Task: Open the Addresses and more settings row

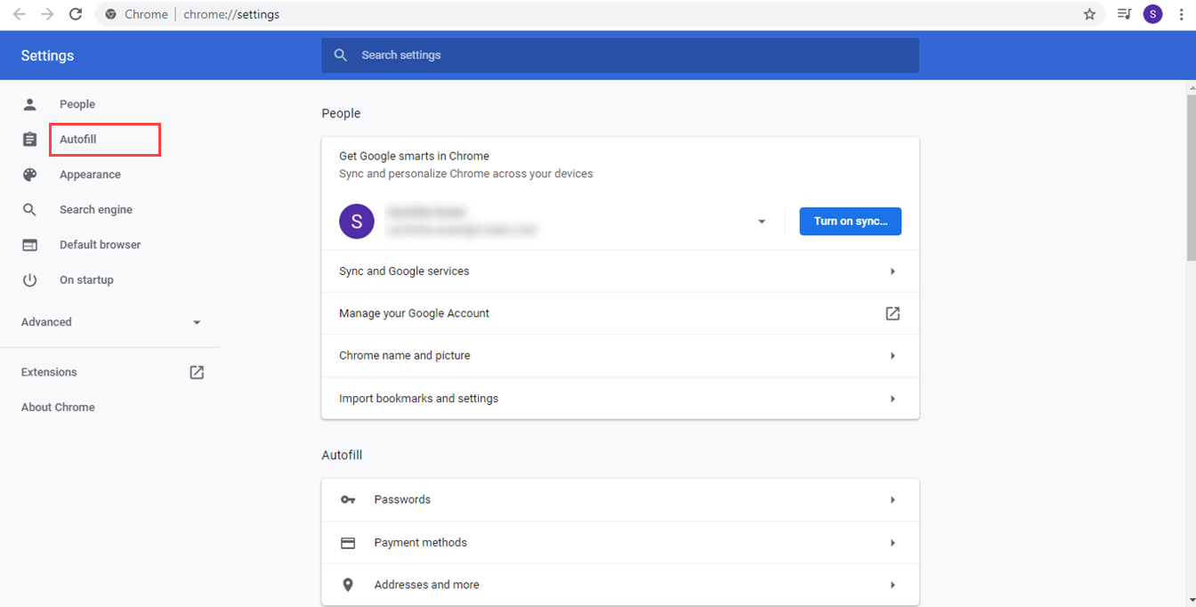Action: (620, 585)
